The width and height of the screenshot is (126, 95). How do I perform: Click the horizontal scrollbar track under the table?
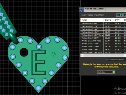[x=103, y=55]
